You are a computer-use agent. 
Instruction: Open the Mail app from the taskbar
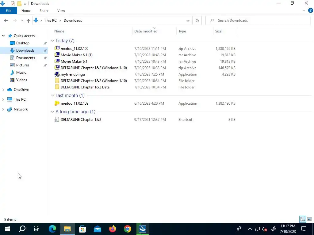click(x=98, y=229)
